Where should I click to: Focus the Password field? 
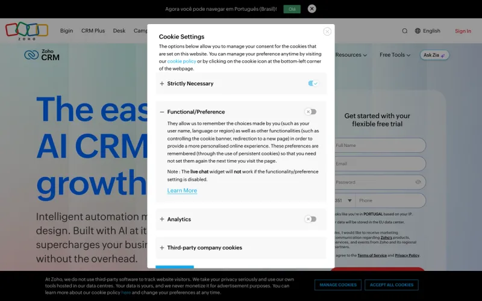(380, 182)
